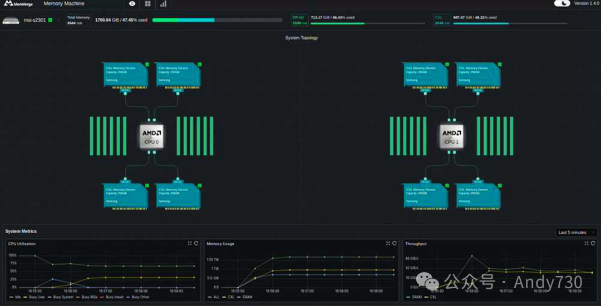Select the AMD CPU 0 chip
601x306 pixels.
click(x=151, y=137)
